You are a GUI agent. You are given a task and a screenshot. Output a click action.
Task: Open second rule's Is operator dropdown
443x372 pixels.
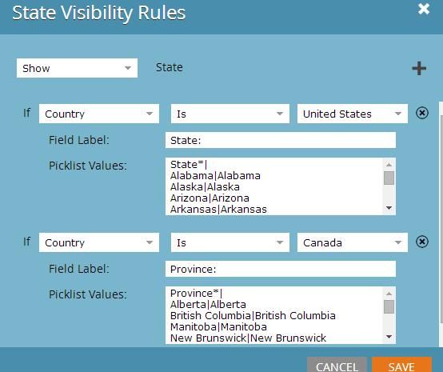(x=230, y=242)
